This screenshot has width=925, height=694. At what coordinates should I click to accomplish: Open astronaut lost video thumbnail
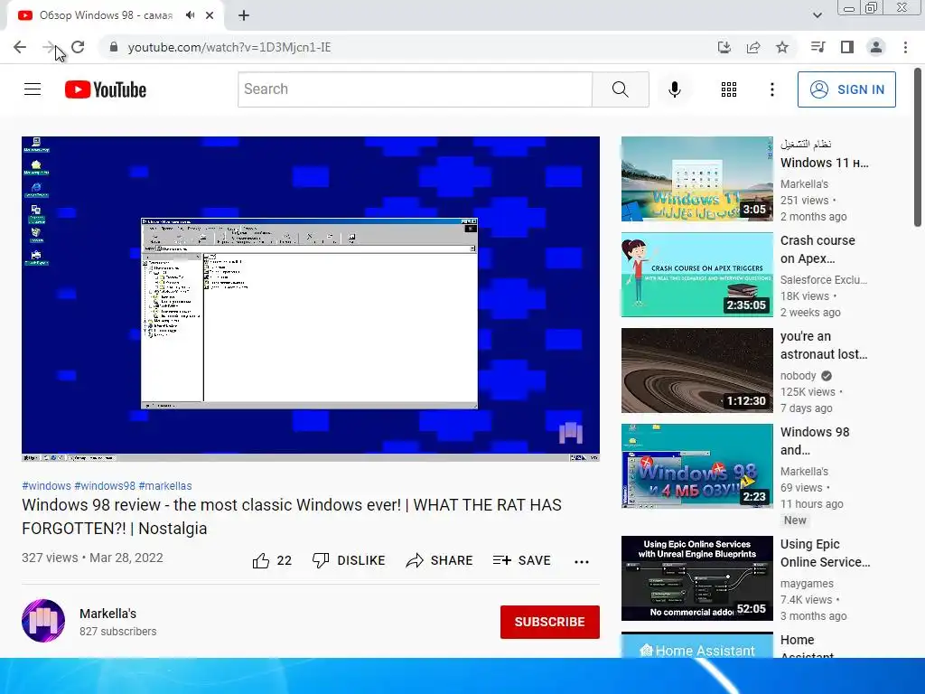click(696, 370)
